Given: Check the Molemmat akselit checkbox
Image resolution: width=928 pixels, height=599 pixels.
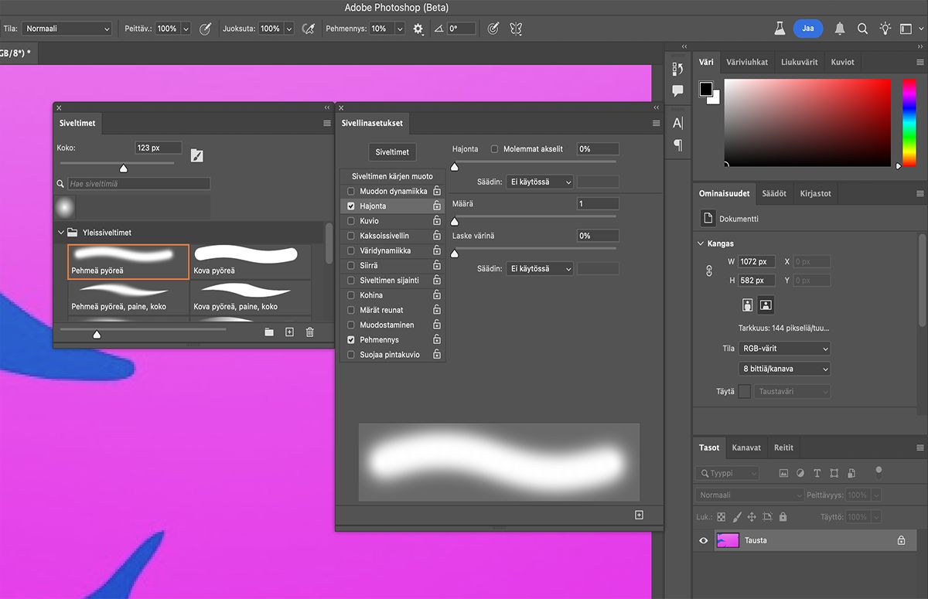Looking at the screenshot, I should pyautogui.click(x=495, y=149).
